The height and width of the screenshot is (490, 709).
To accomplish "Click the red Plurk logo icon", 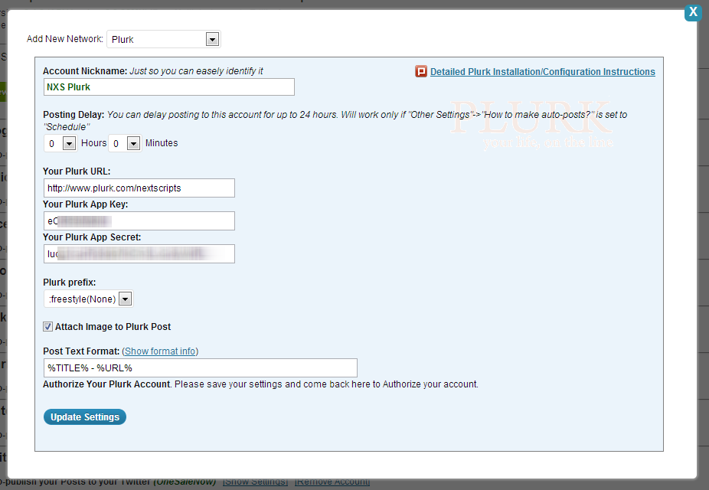I will pyautogui.click(x=421, y=71).
